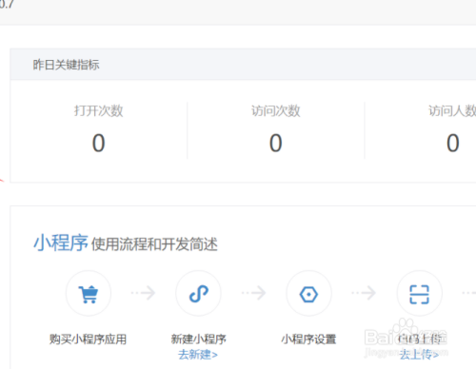Click the scan frame upload icon
The width and height of the screenshot is (476, 369).
(419, 294)
